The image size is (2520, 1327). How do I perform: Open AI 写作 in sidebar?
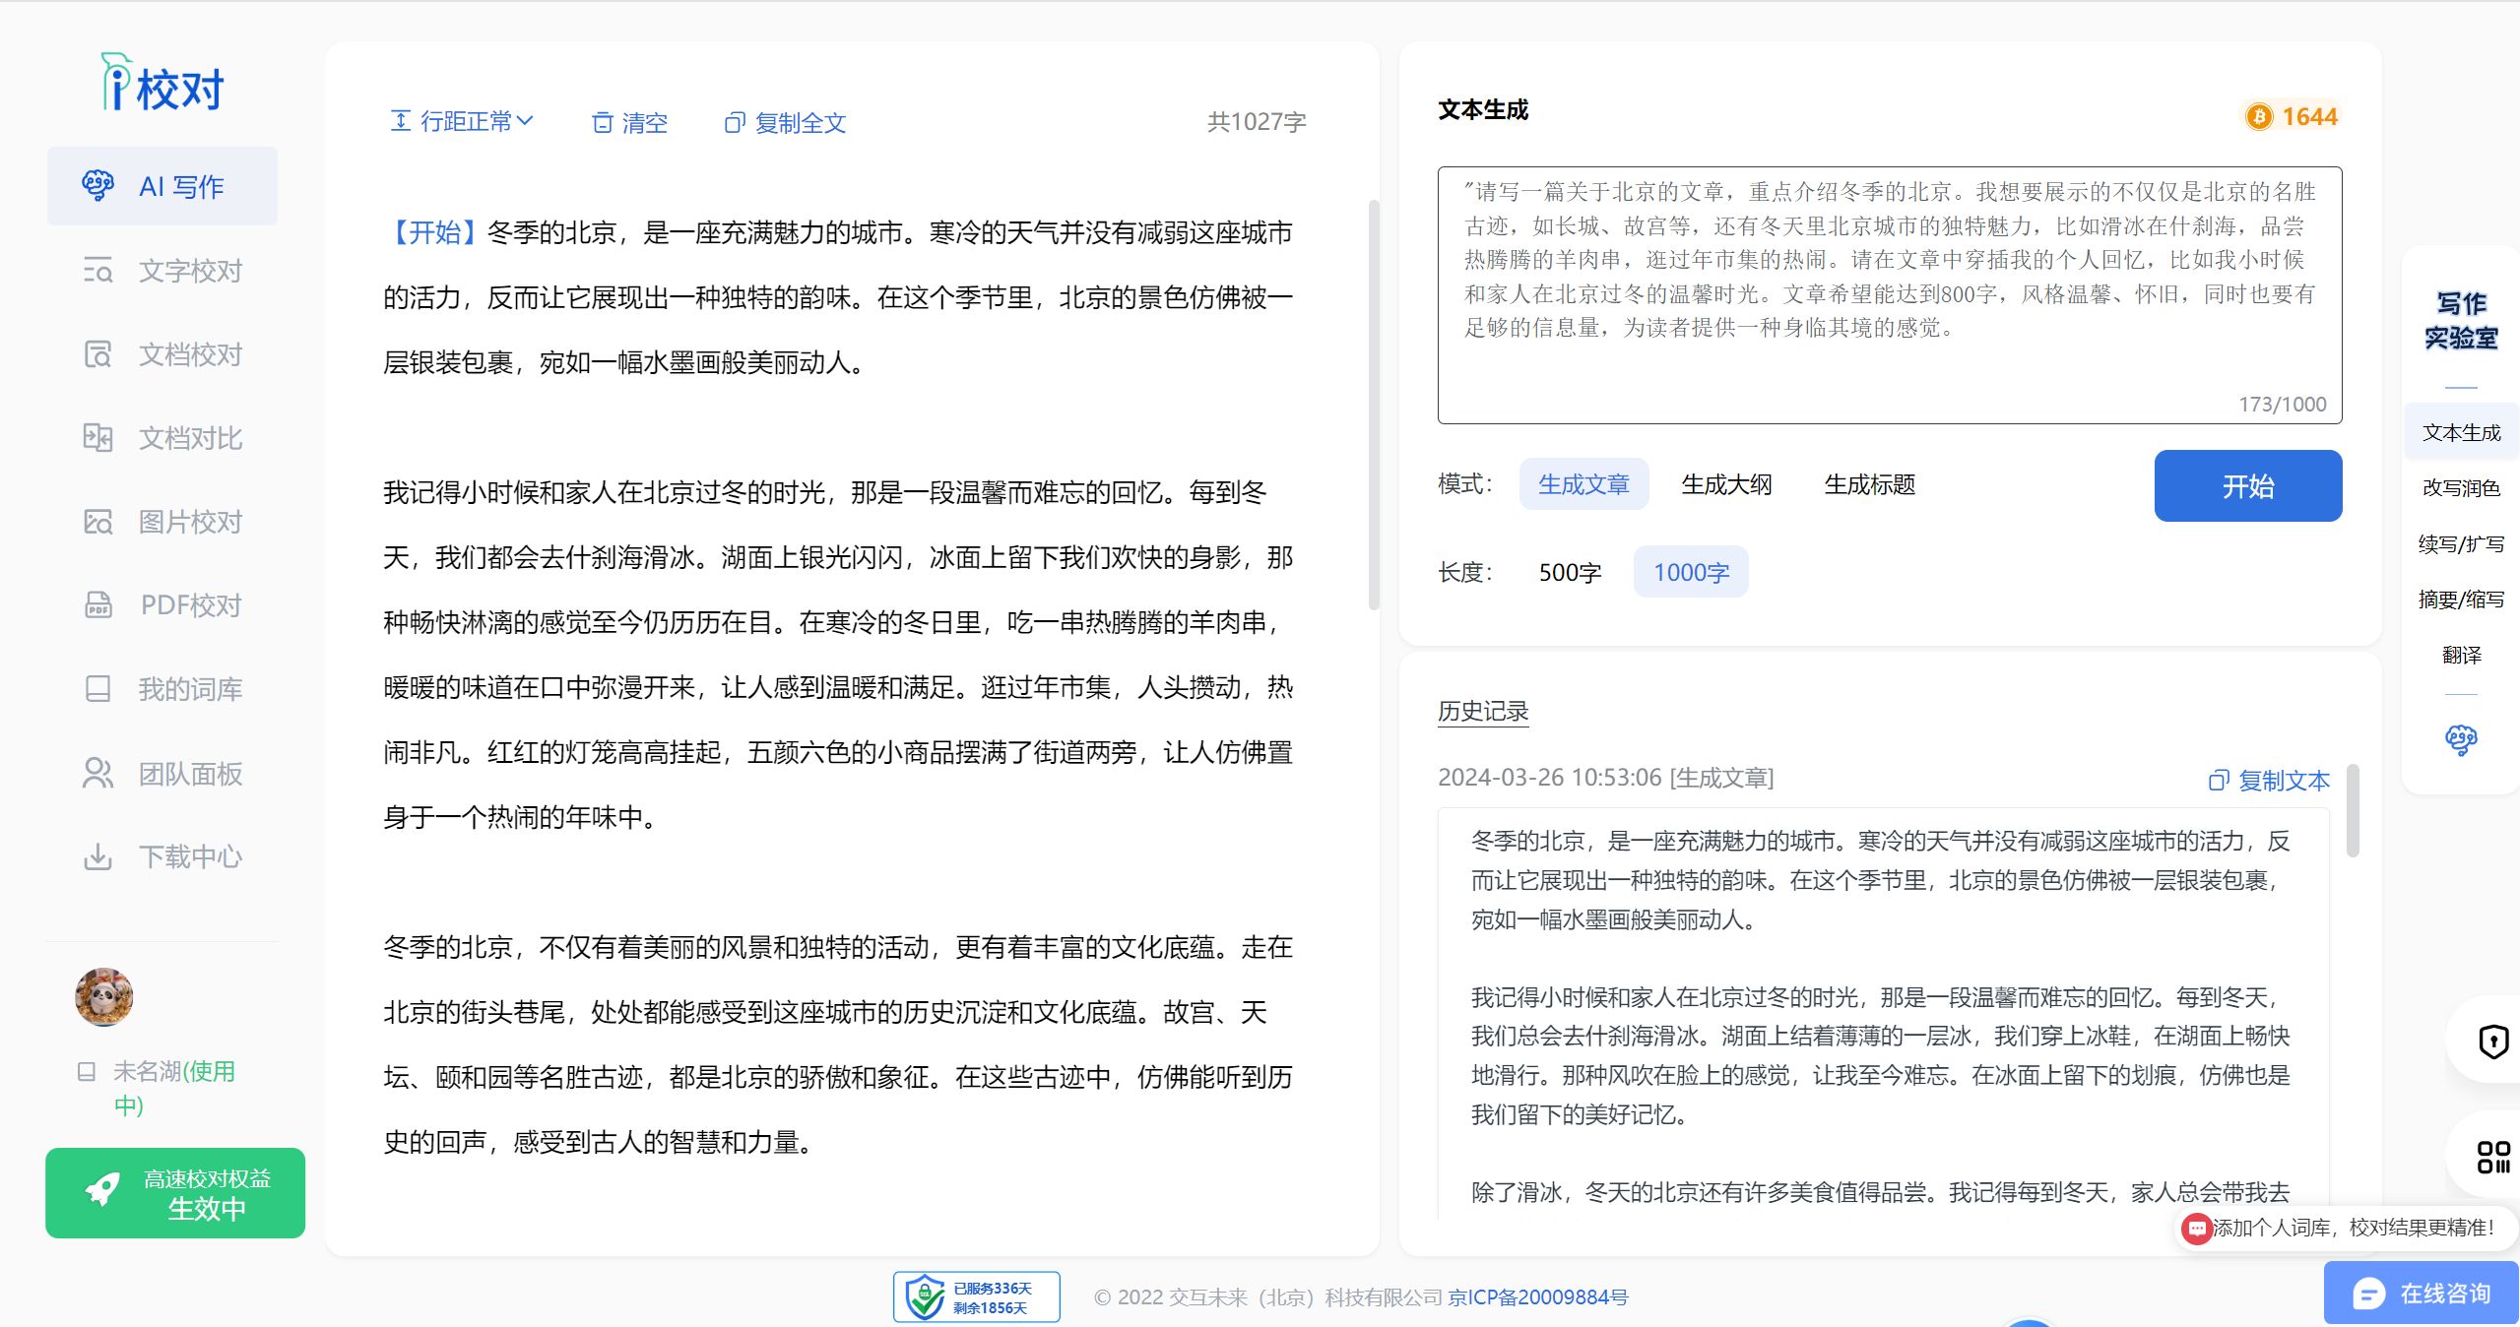pos(162,186)
